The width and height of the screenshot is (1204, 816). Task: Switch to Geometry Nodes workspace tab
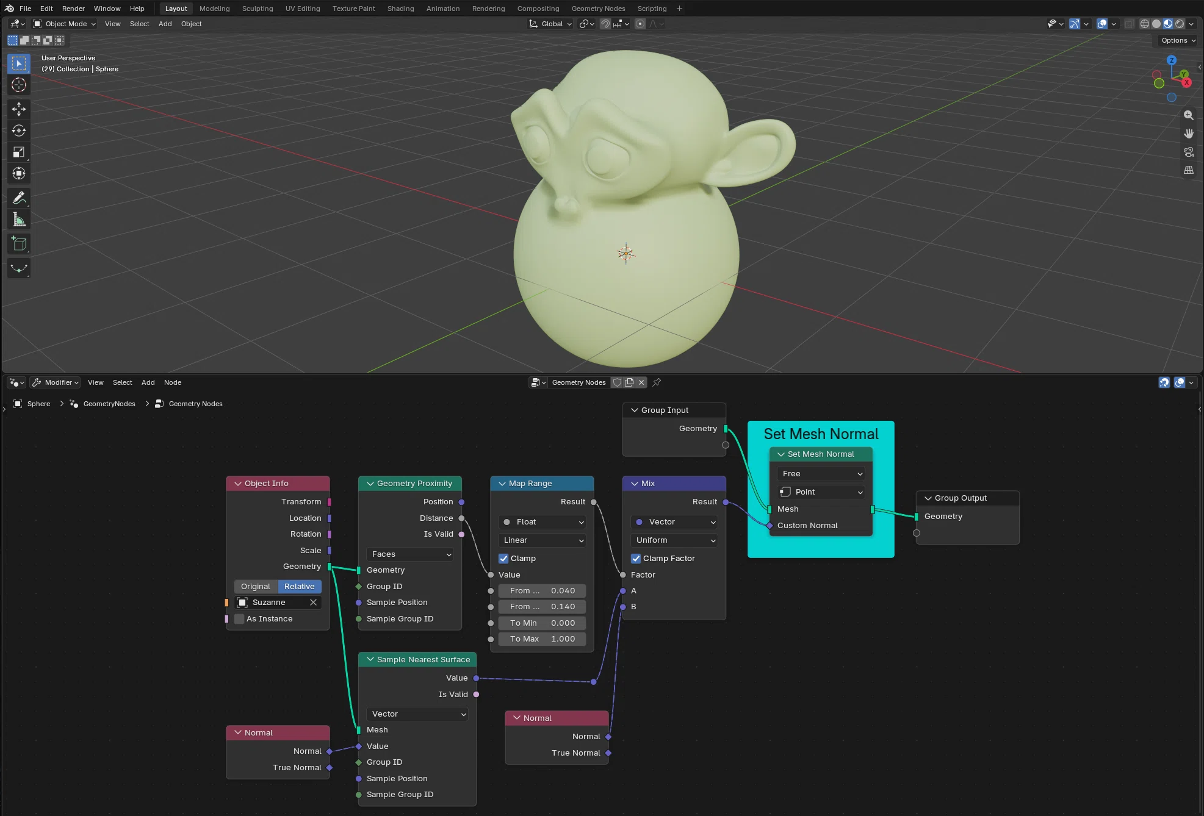pyautogui.click(x=598, y=9)
